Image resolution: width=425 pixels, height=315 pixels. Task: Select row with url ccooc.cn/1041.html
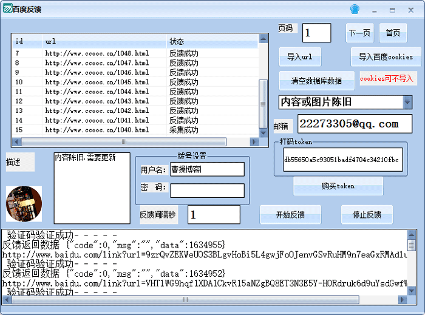point(135,120)
